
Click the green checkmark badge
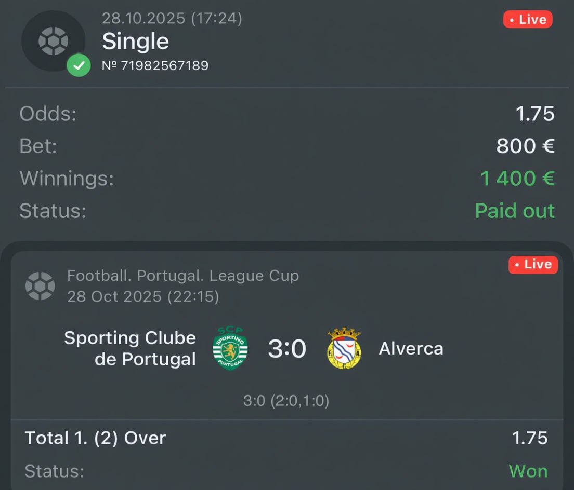(79, 66)
